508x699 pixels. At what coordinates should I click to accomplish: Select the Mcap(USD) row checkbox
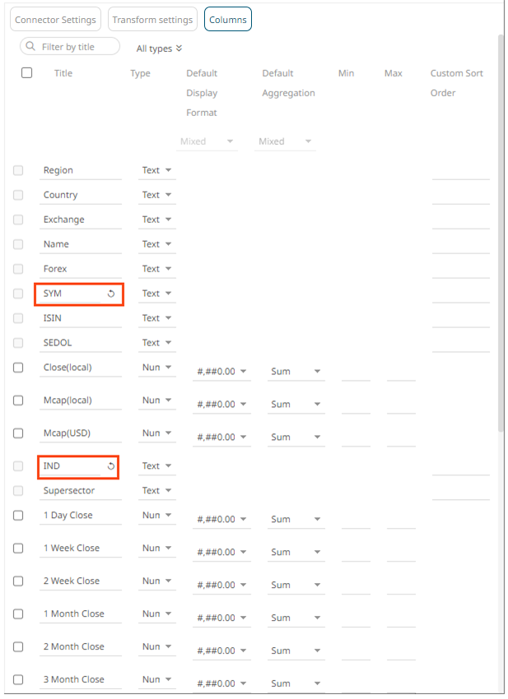[x=18, y=433]
